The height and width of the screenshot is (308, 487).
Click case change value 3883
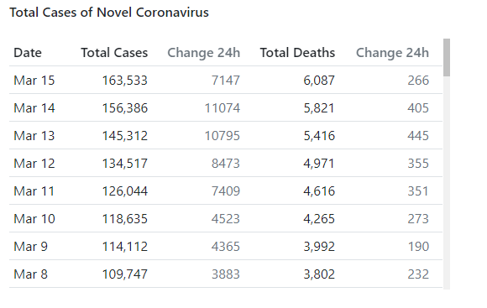(x=226, y=274)
